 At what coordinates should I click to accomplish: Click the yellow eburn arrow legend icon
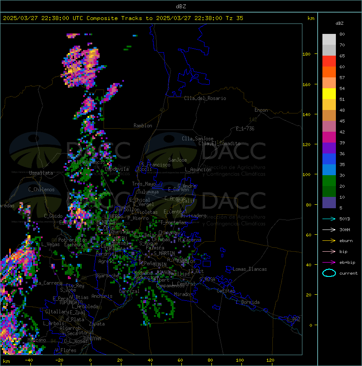coord(329,241)
